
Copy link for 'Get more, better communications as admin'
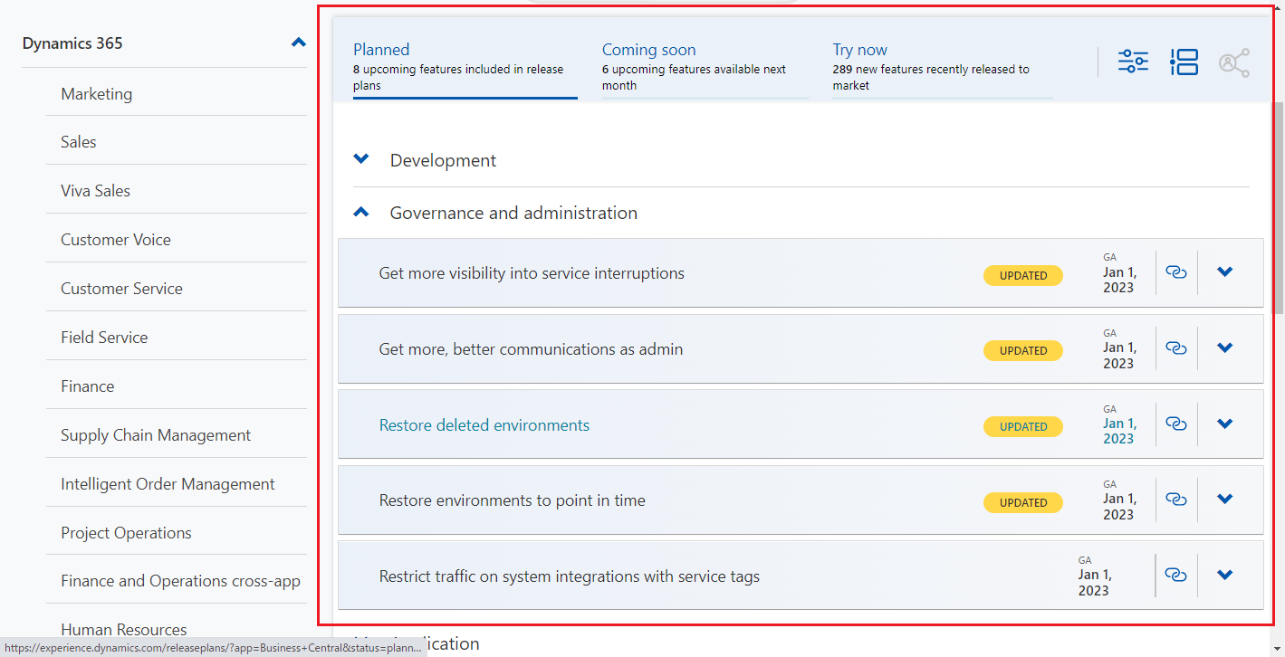click(x=1176, y=348)
